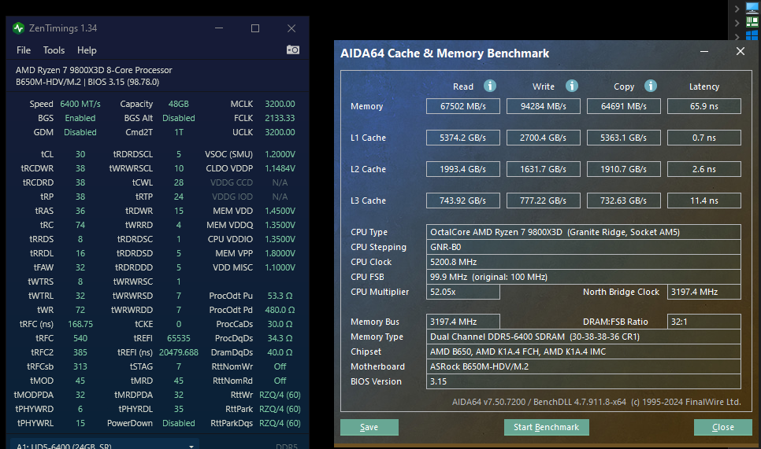
Task: Click the ZenTimings app logo icon
Action: tap(18, 28)
